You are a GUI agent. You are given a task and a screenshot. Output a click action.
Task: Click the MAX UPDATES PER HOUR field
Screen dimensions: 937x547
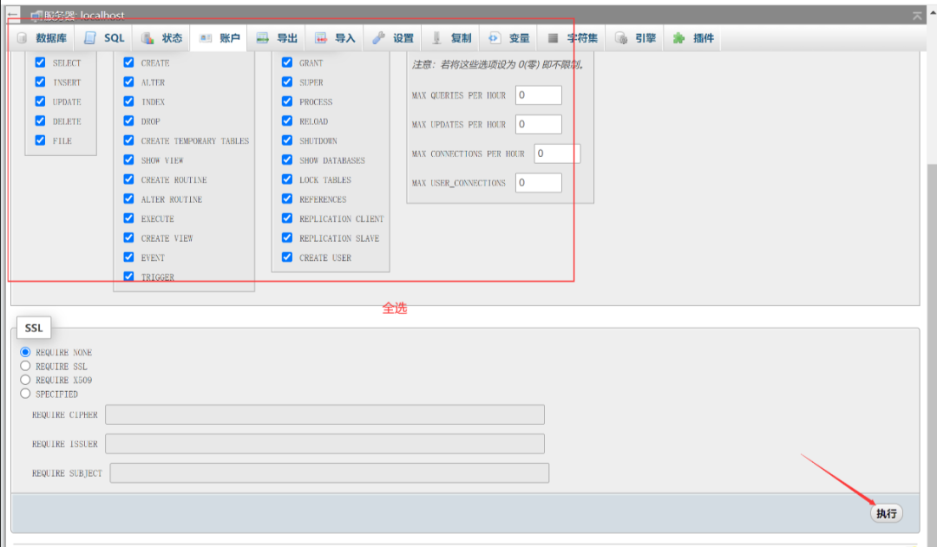click(539, 124)
